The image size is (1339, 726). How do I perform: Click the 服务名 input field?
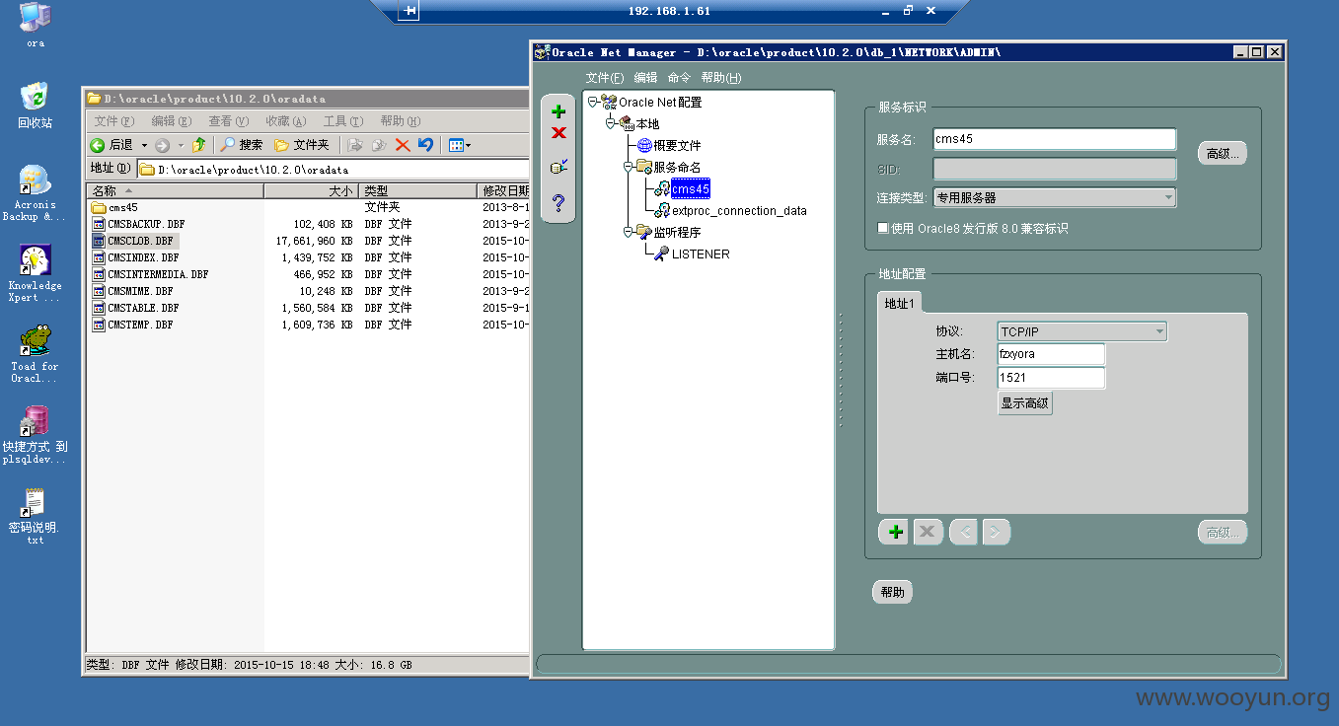pyautogui.click(x=1055, y=139)
